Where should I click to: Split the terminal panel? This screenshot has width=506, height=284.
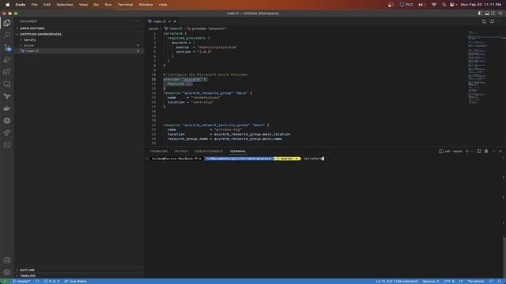[x=479, y=151]
